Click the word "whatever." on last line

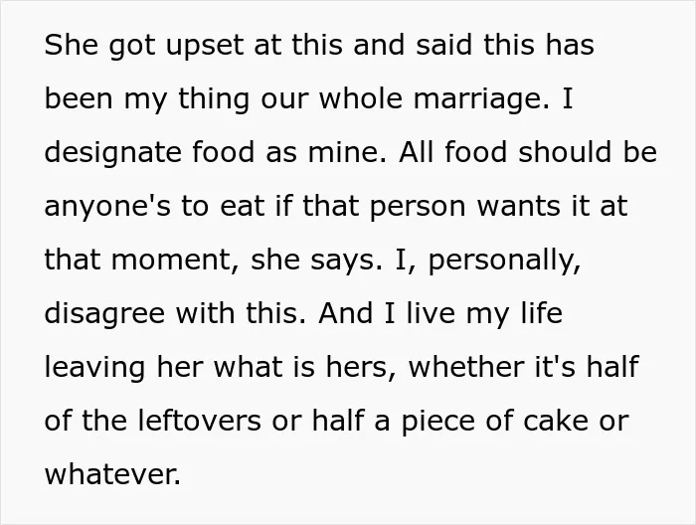(x=112, y=474)
